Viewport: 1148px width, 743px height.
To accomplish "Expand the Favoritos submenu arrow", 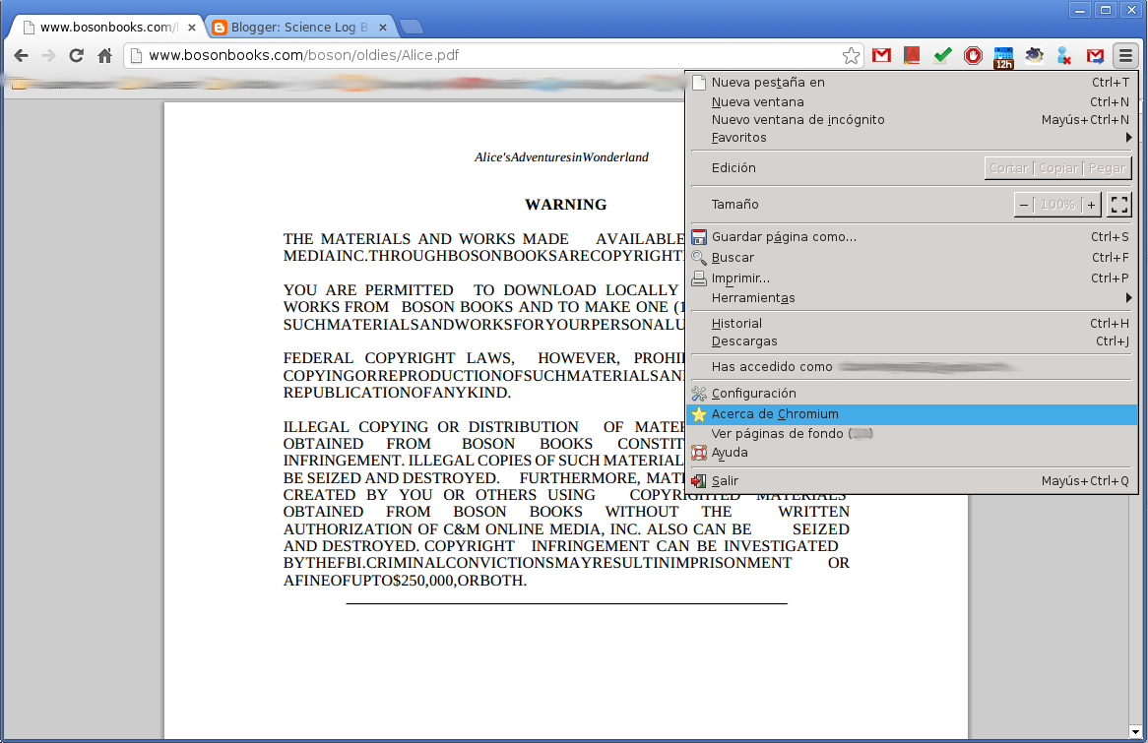I will click(1128, 138).
